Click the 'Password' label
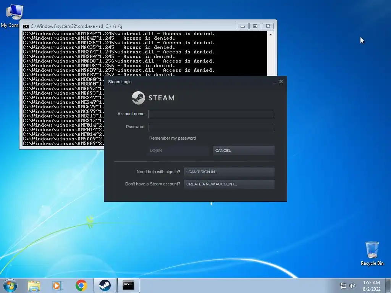Viewport: 391px width, 293px height. pyautogui.click(x=135, y=127)
